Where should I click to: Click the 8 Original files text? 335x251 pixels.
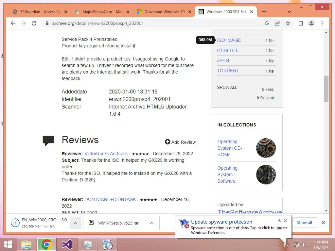[x=265, y=98]
